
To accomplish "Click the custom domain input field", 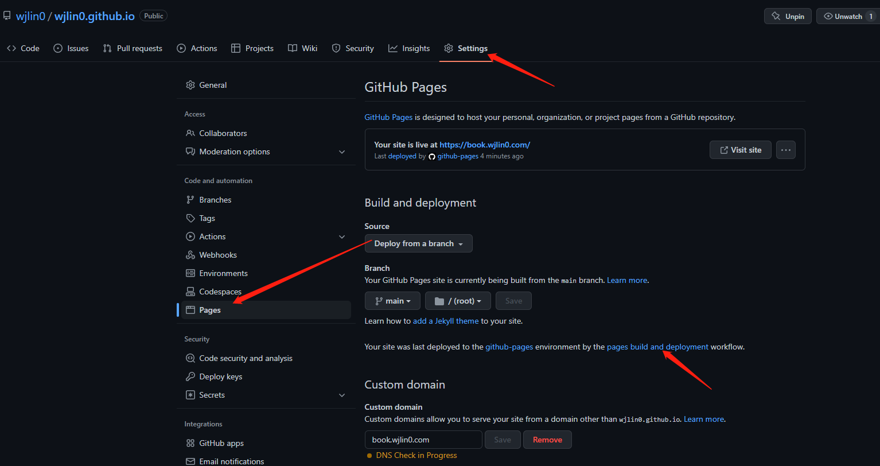I will [x=423, y=440].
